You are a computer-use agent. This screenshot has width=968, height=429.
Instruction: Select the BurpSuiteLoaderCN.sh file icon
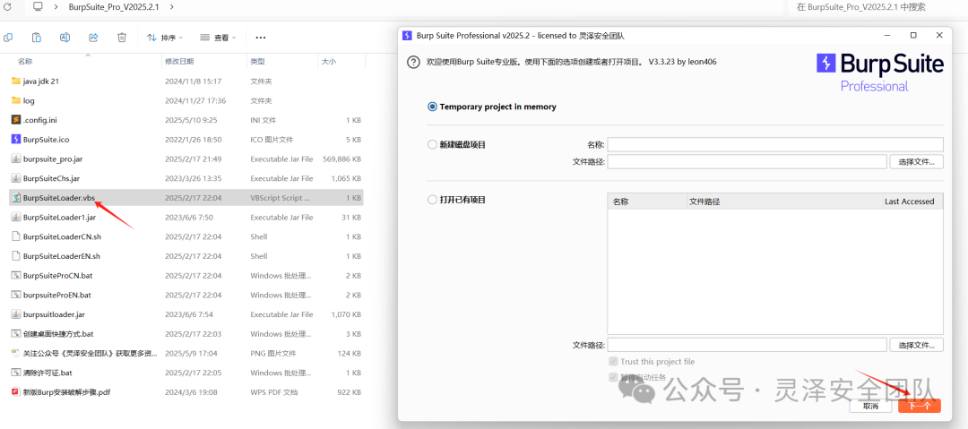tap(16, 236)
